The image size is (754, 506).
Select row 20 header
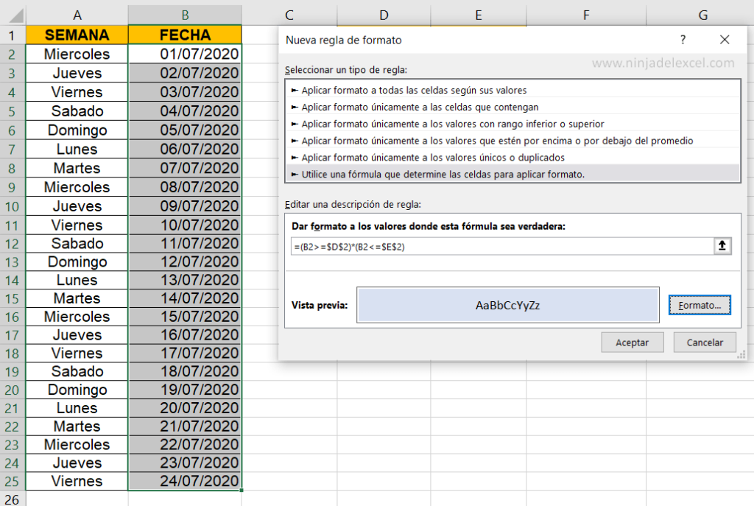click(x=13, y=390)
